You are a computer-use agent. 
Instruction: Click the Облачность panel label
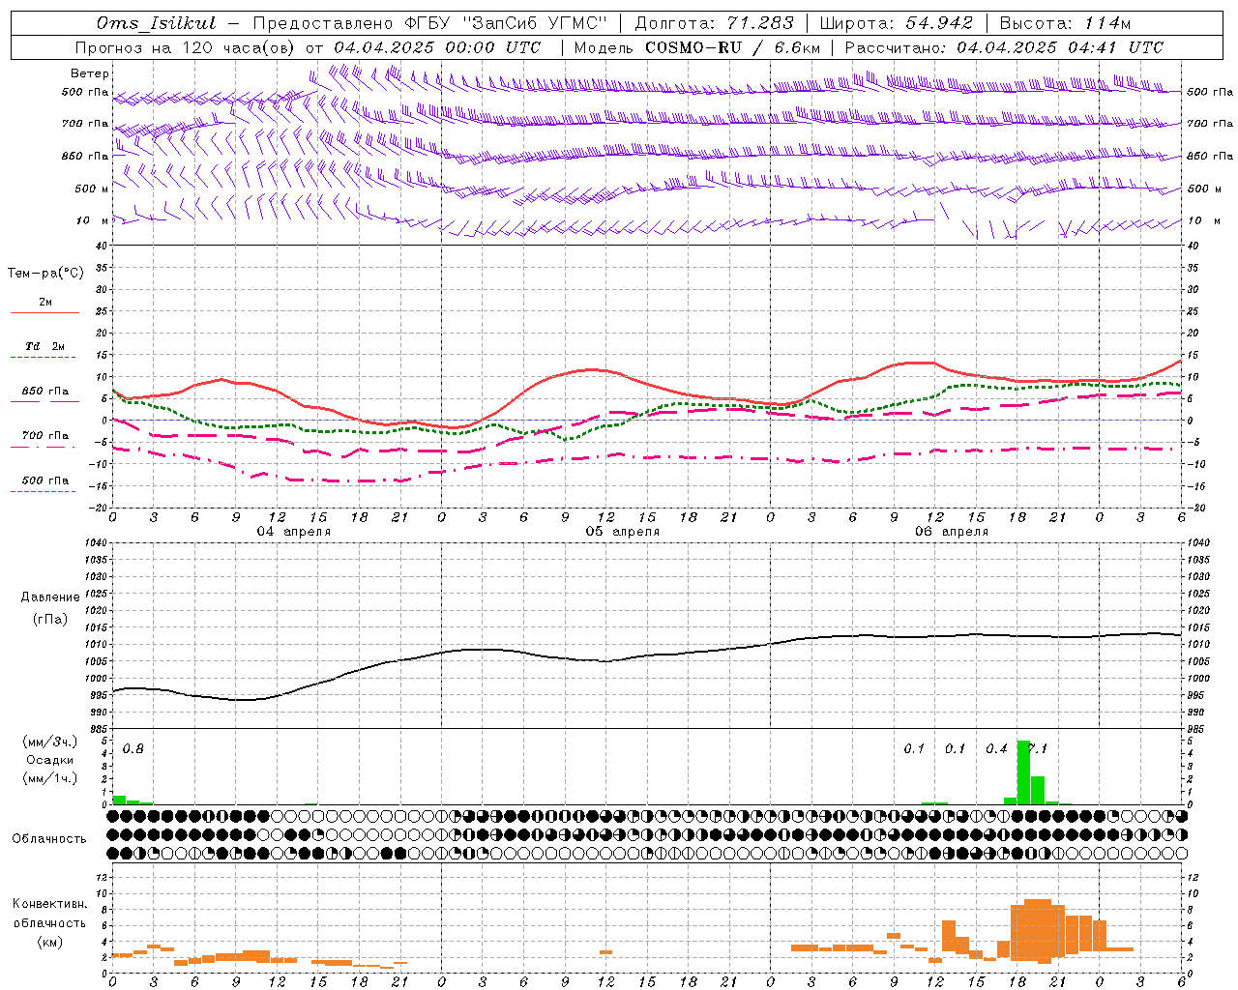[49, 839]
